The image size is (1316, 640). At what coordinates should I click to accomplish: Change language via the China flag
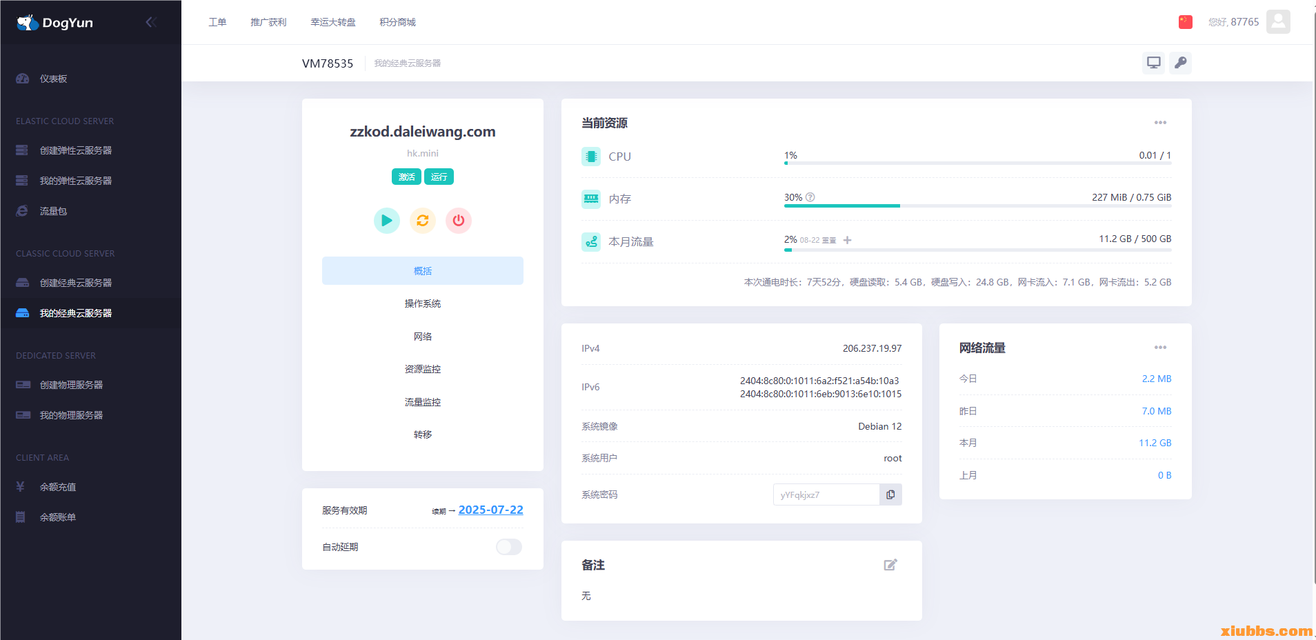coord(1185,22)
